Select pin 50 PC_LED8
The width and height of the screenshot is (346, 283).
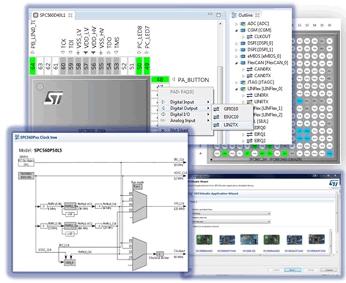click(x=139, y=66)
